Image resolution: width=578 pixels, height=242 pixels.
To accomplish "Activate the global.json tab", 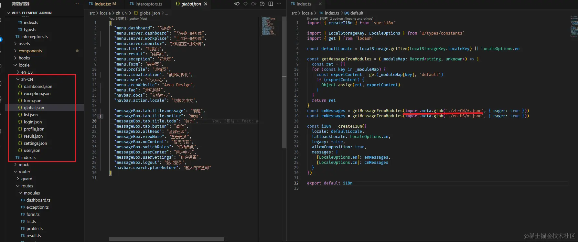I will point(191,4).
